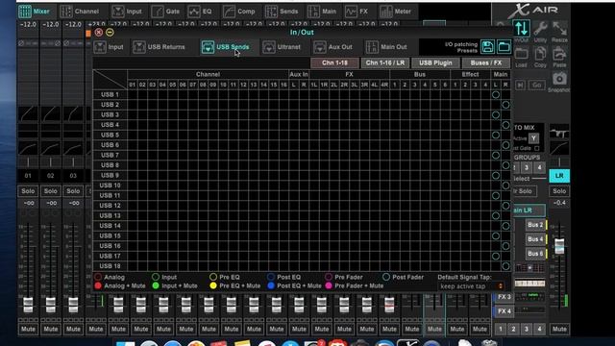Open Default Signal Tap dropdown

tap(471, 286)
